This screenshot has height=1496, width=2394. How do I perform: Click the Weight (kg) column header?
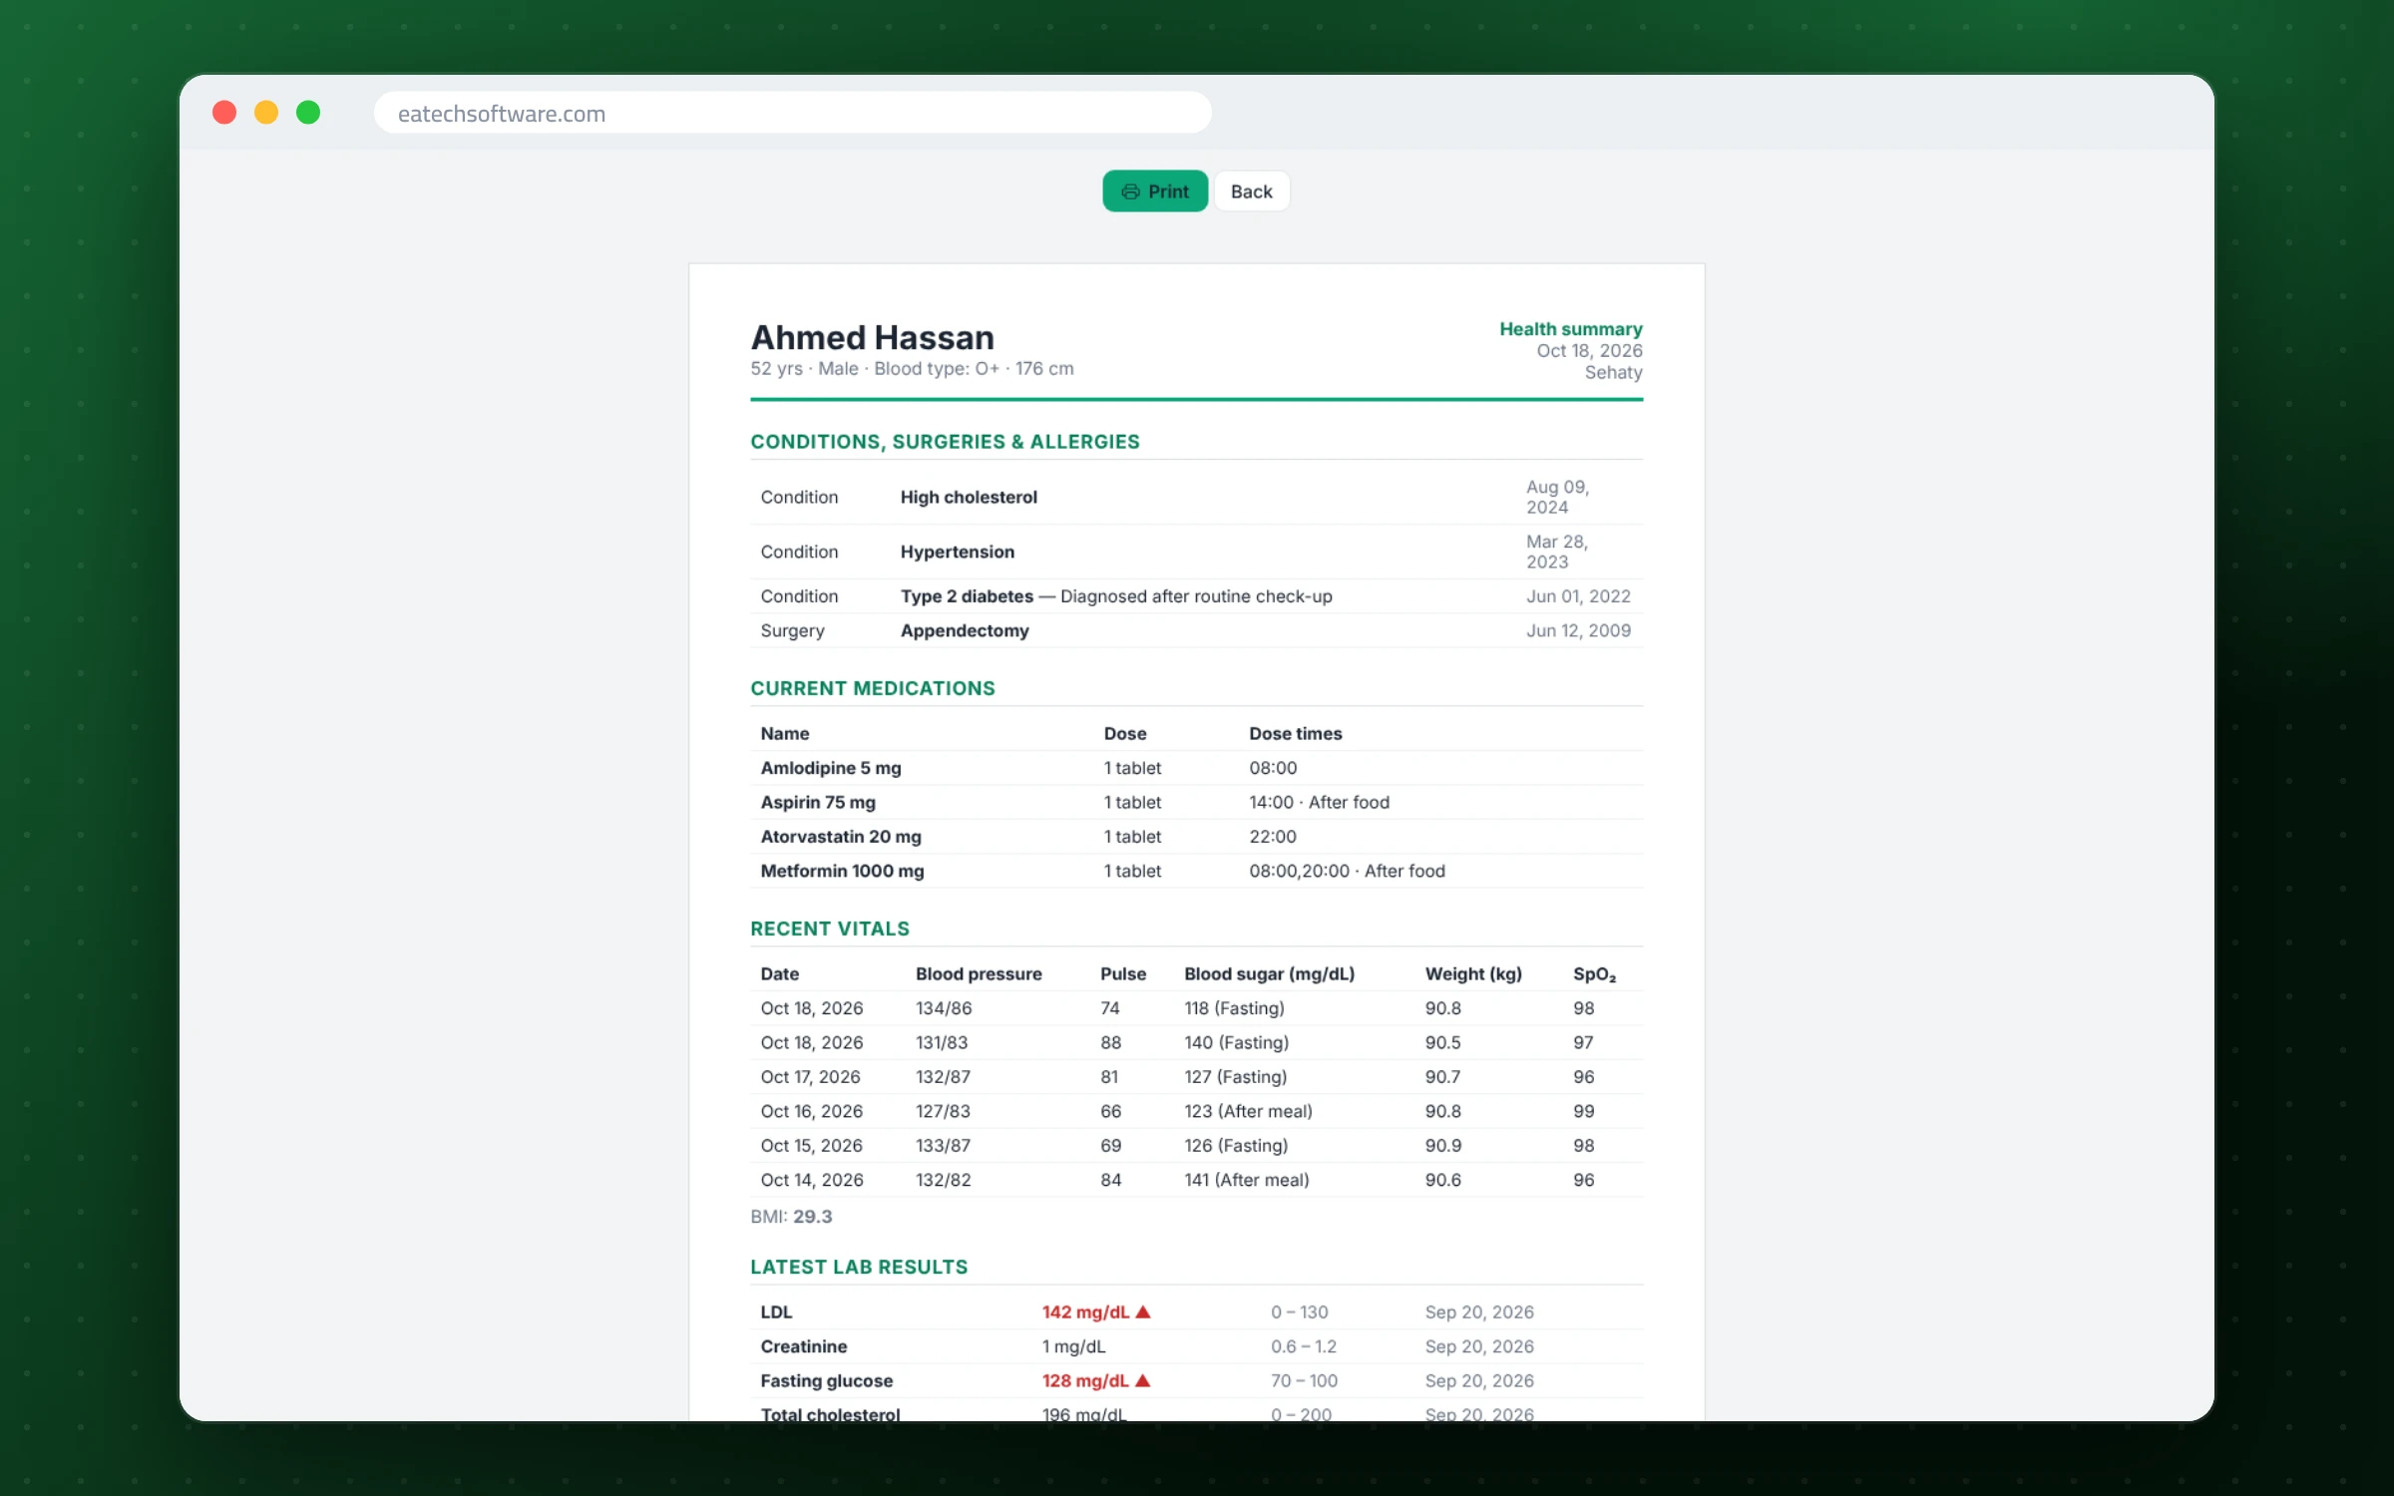[1473, 974]
